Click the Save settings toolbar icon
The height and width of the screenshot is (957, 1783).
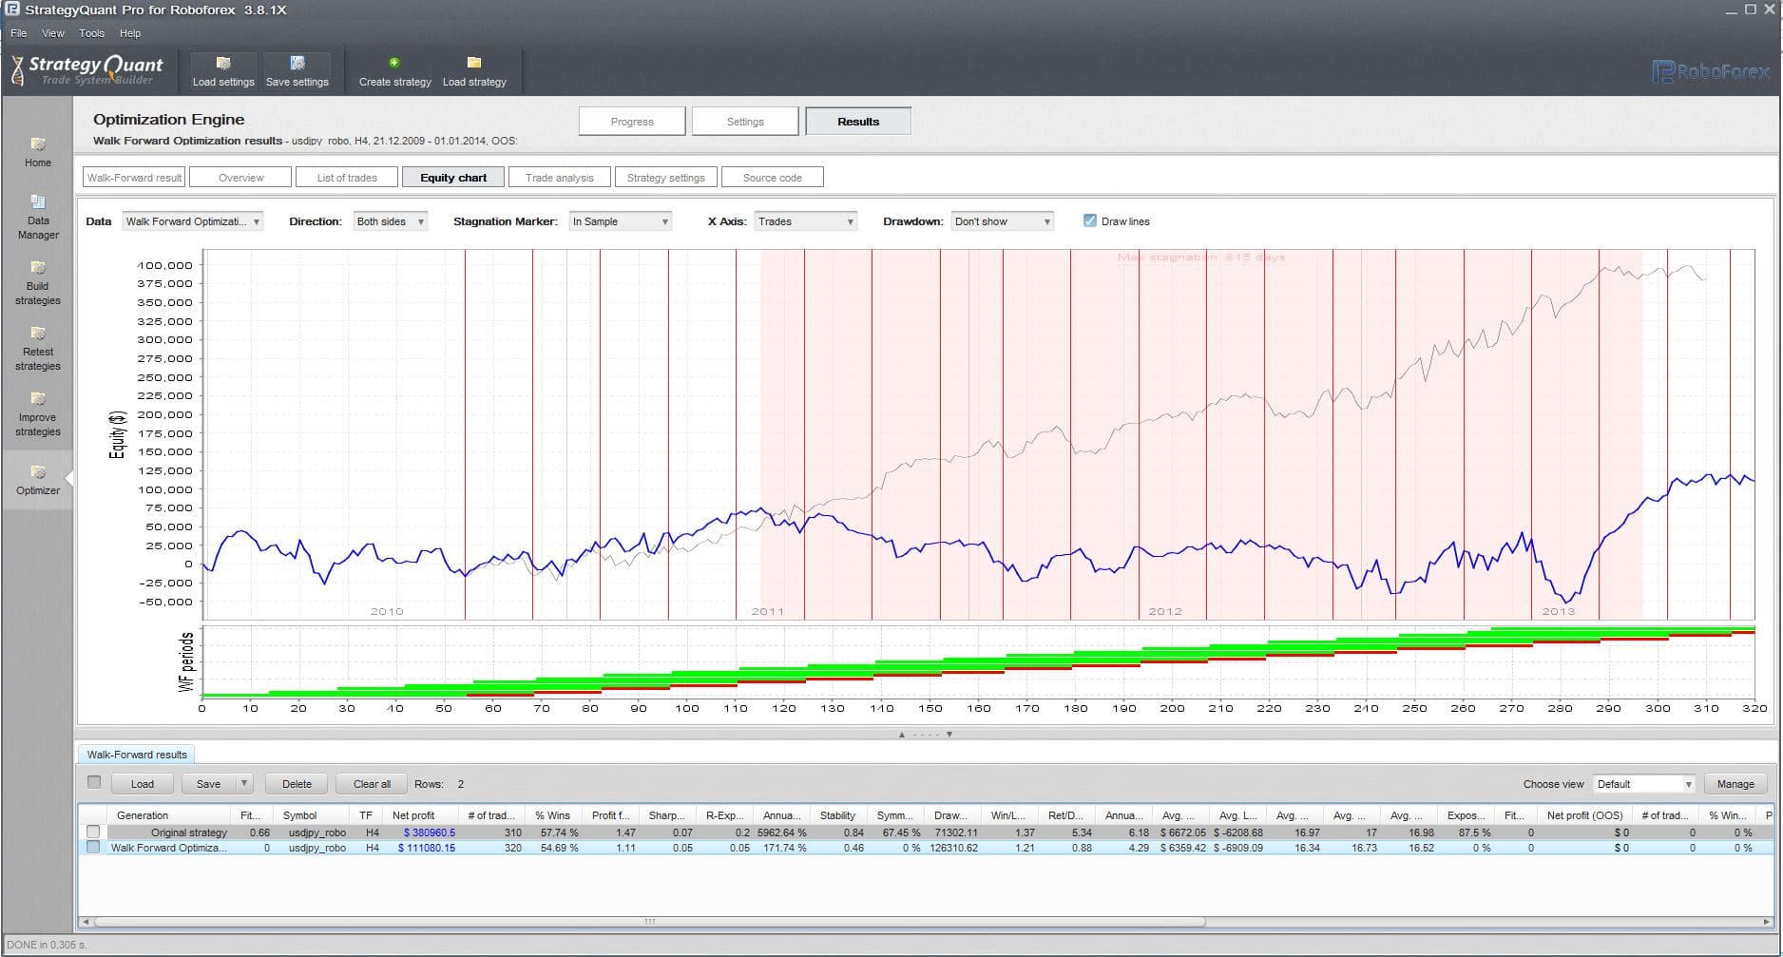coord(297,64)
